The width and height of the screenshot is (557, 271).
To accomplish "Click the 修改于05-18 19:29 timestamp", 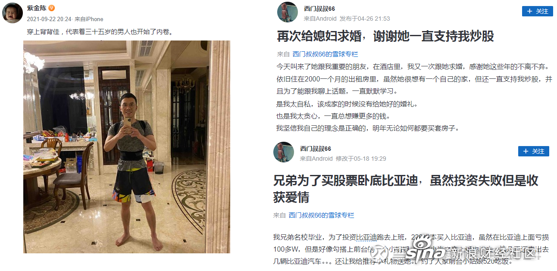I will [x=361, y=159].
